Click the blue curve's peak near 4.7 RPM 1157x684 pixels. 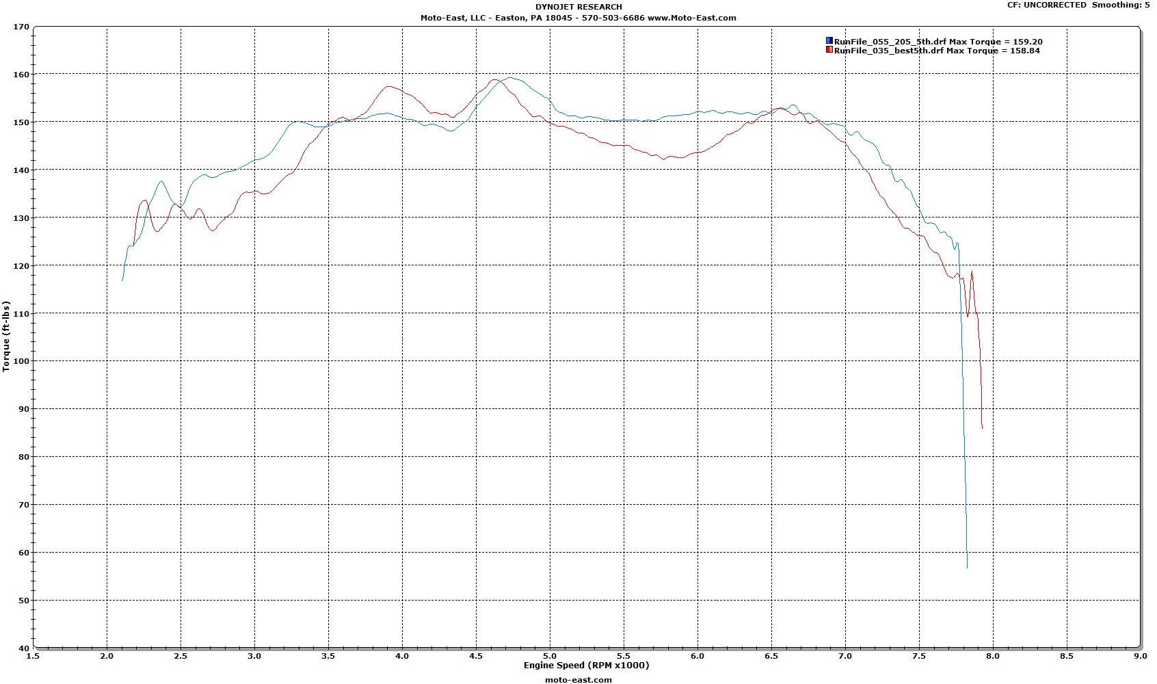tap(510, 77)
